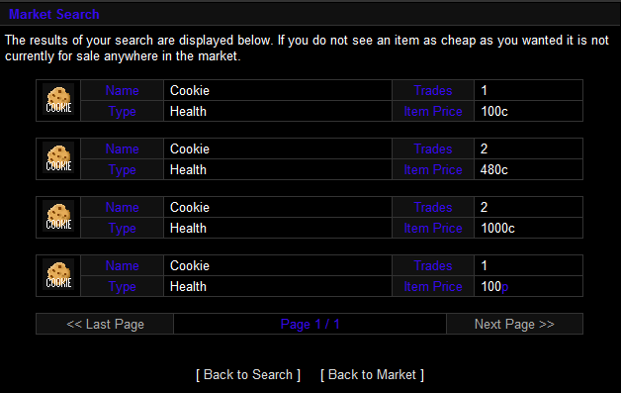Select the 480c item price value
Screen dimensions: 621x393
pos(493,169)
